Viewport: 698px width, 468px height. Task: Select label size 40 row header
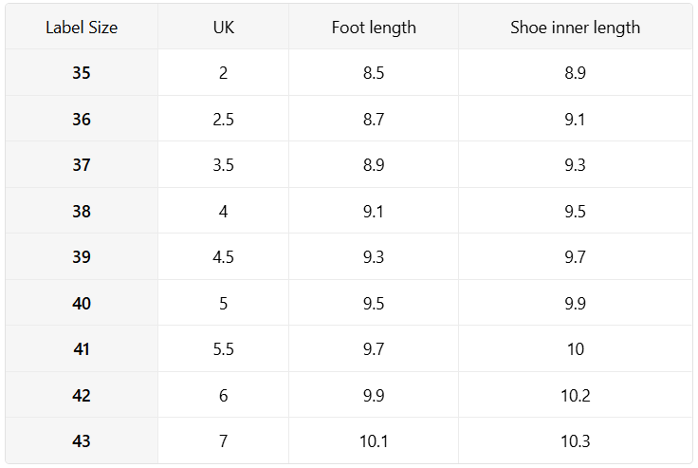(x=82, y=303)
